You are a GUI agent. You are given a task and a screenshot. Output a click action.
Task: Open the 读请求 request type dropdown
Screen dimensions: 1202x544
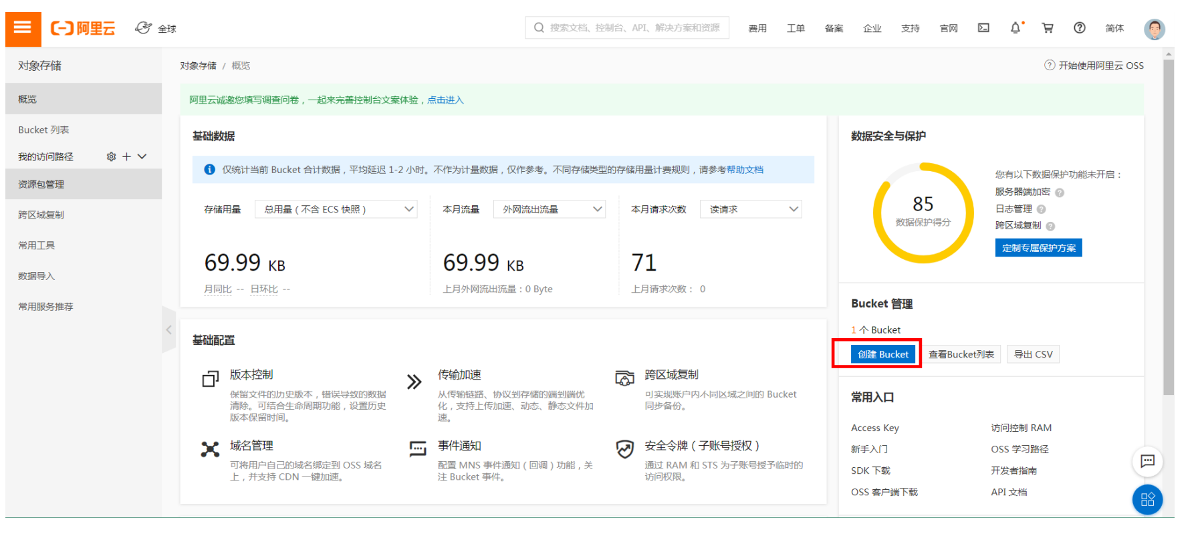tap(751, 209)
